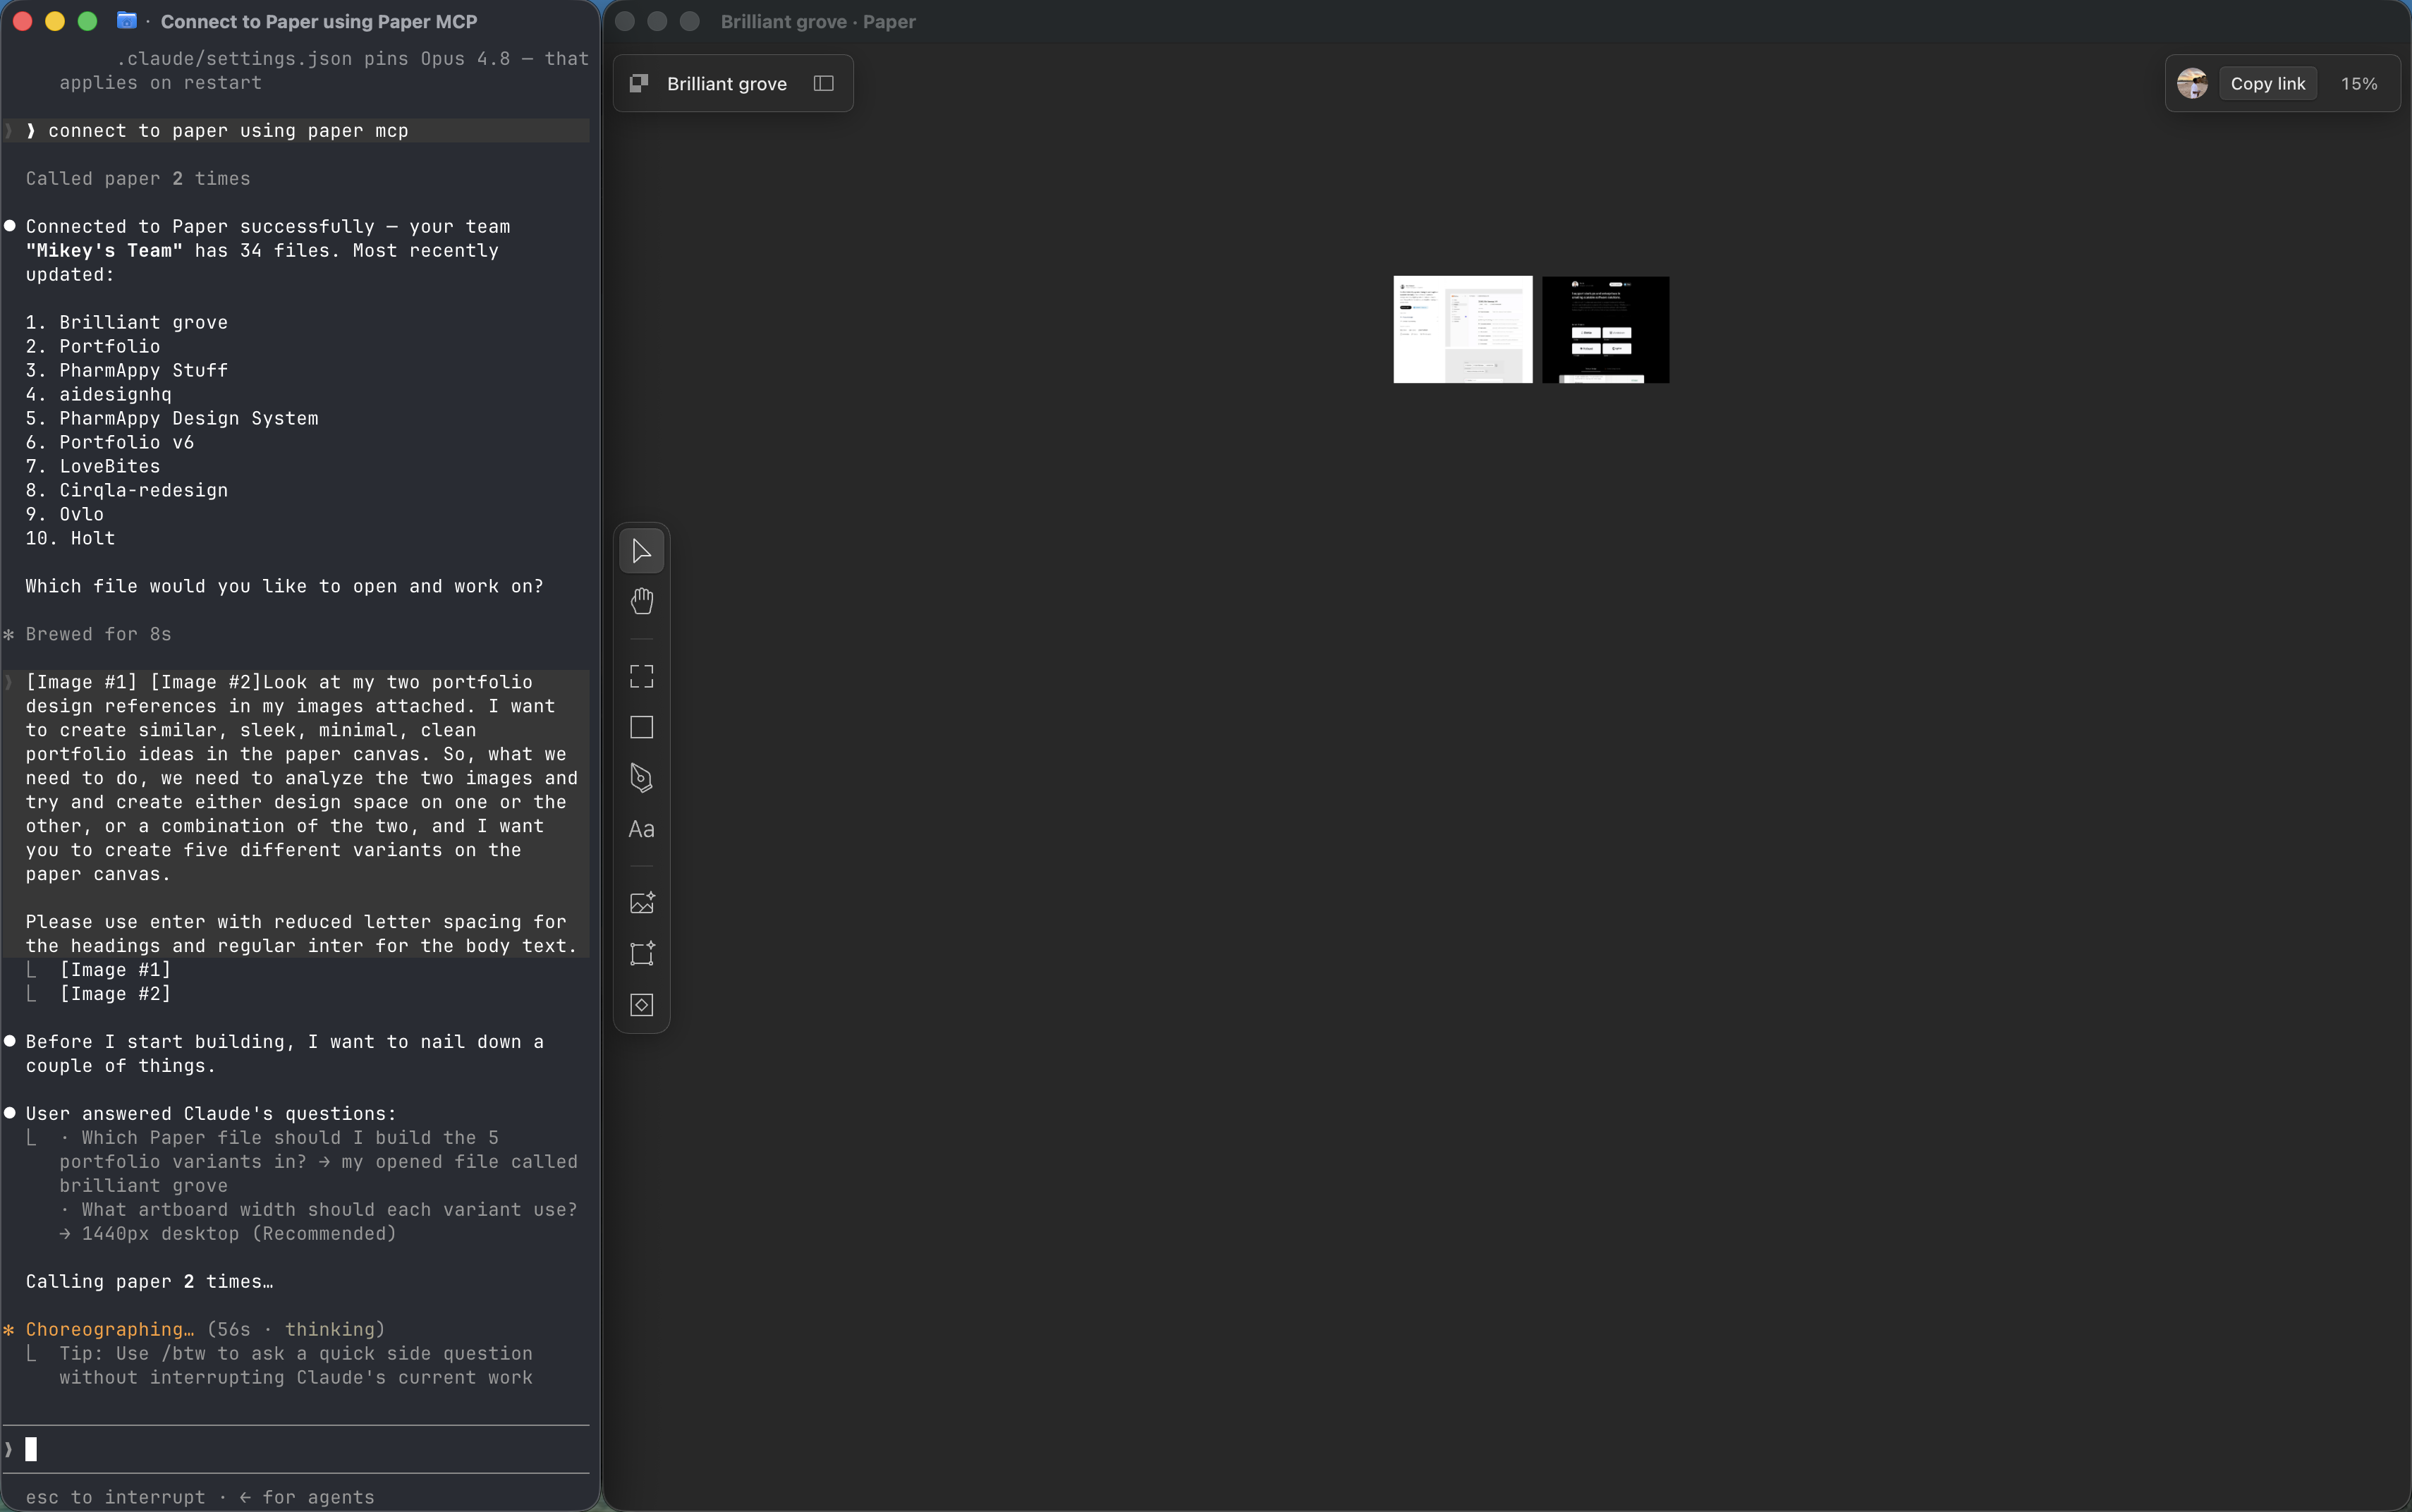Toggle the sidebar panel icon beside Brilliant grove
This screenshot has height=1512, width=2412.
click(823, 84)
